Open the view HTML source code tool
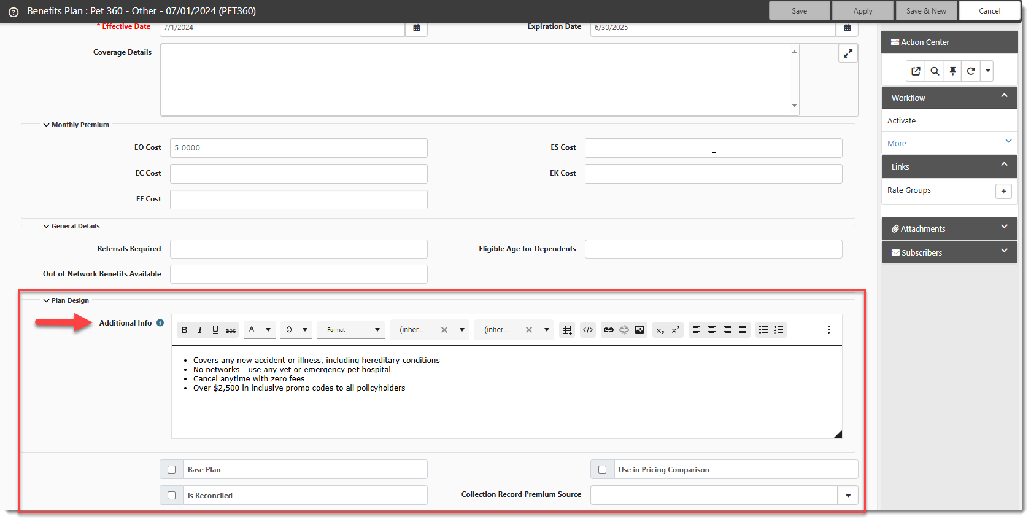The width and height of the screenshot is (1031, 519). click(588, 330)
